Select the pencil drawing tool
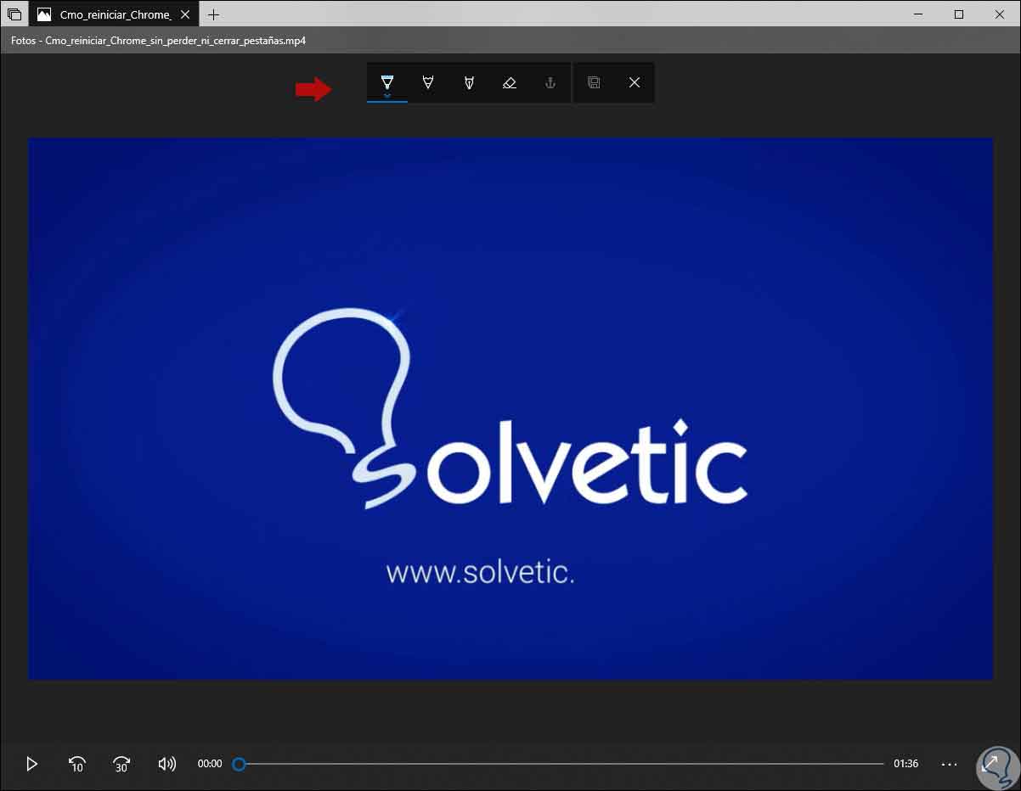The width and height of the screenshot is (1021, 791). [428, 82]
